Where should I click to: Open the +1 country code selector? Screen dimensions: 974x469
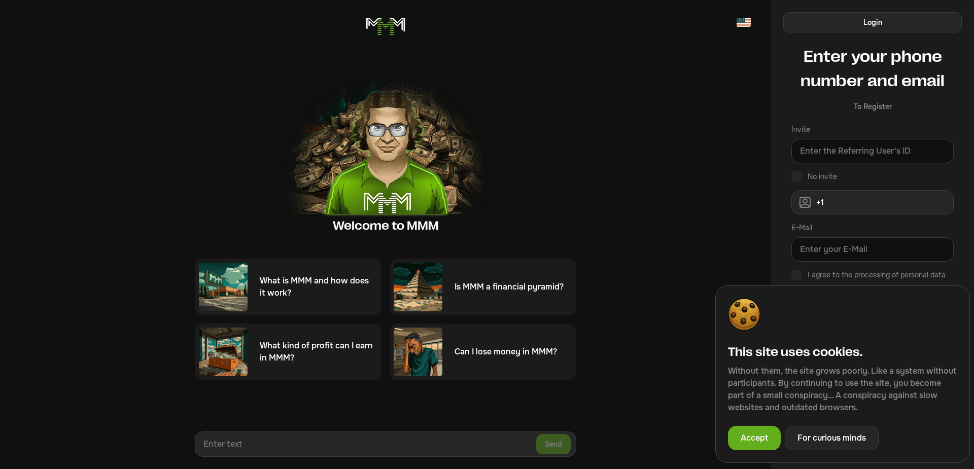coord(820,202)
